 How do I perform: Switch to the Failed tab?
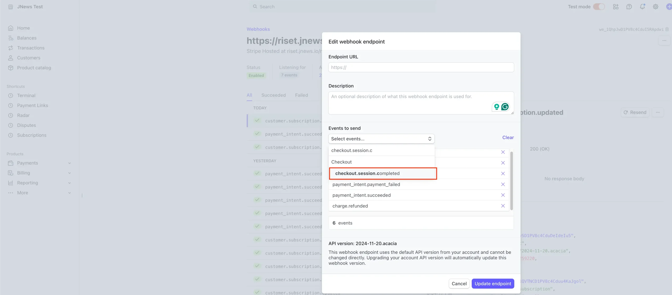(x=301, y=95)
